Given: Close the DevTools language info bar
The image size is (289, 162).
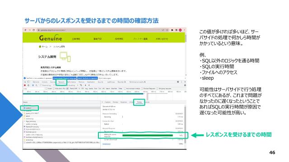Looking at the screenshot, I should click(185, 78).
